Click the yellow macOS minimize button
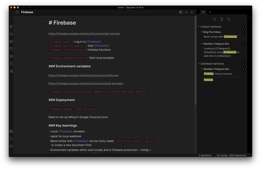The width and height of the screenshot is (261, 169). (x=14, y=7)
